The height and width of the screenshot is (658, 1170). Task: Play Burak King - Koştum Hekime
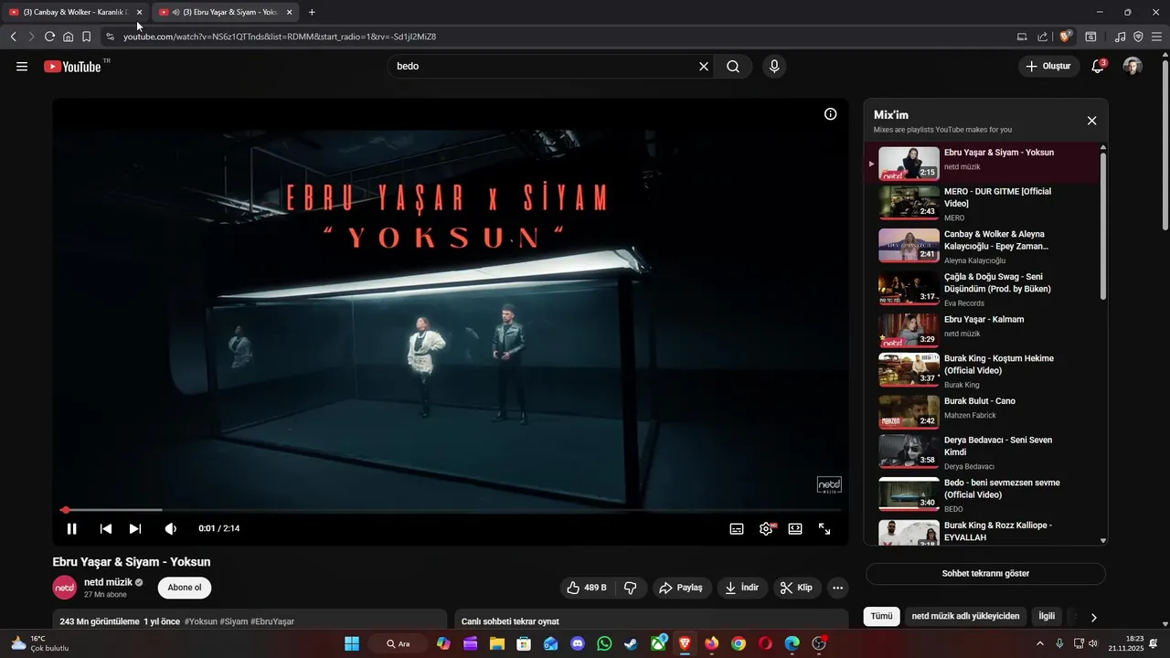click(984, 370)
